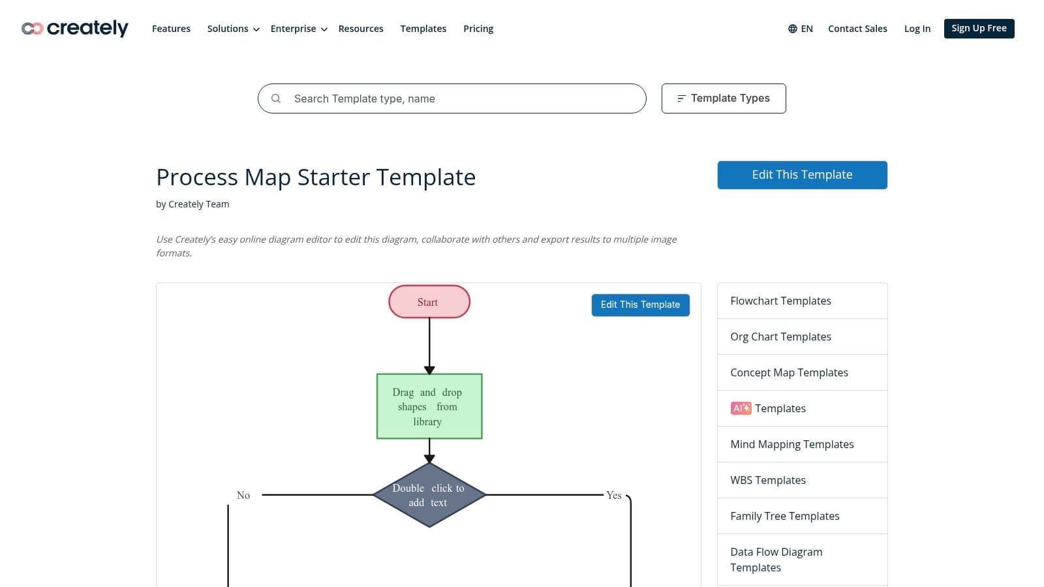Open the Template Types filter icon
The width and height of the screenshot is (1044, 587).
[680, 98]
